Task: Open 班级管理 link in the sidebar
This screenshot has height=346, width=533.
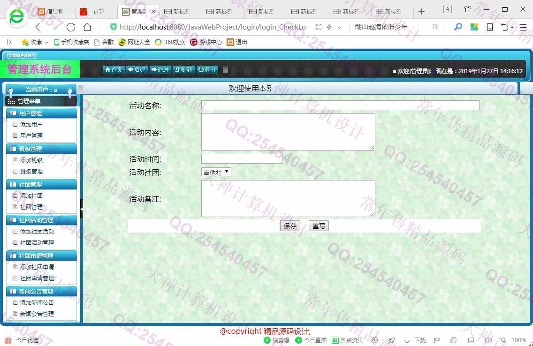Action: point(31,172)
